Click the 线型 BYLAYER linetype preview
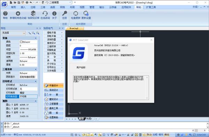Image resolution: width=209 pixels, height=137 pixels. [28, 50]
